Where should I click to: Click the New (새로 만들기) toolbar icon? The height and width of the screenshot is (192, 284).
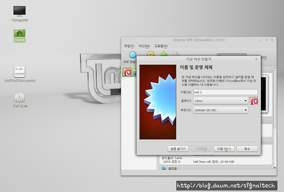[x=132, y=55]
